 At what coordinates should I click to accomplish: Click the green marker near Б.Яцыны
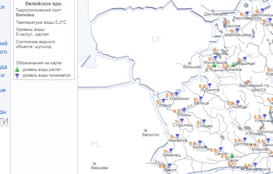click(214, 65)
